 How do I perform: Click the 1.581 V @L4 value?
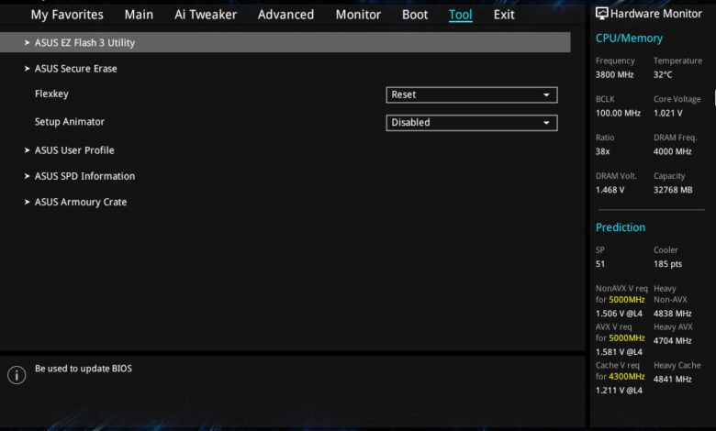coord(619,352)
